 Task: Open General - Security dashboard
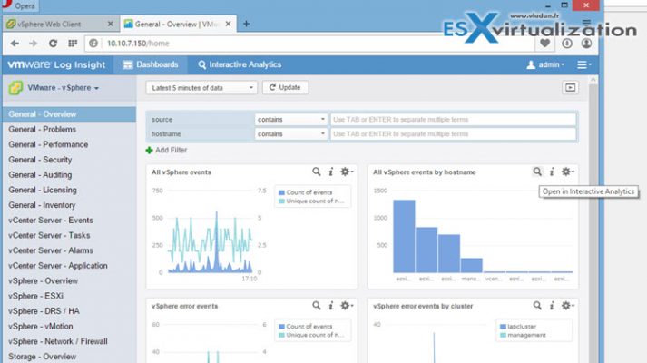point(40,160)
